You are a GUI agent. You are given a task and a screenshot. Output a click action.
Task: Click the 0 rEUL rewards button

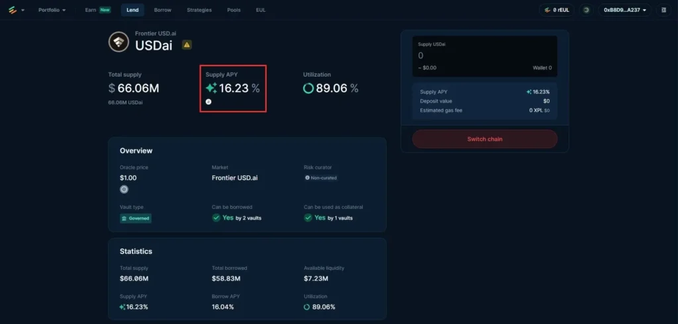(556, 10)
